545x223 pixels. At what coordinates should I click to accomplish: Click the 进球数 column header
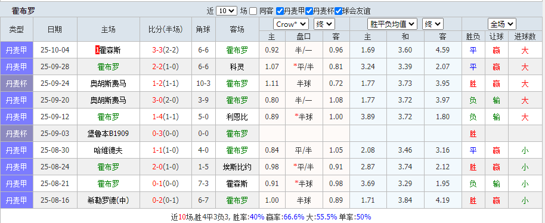pyautogui.click(x=525, y=36)
